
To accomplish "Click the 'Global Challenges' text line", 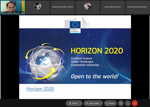I will 82,62.
